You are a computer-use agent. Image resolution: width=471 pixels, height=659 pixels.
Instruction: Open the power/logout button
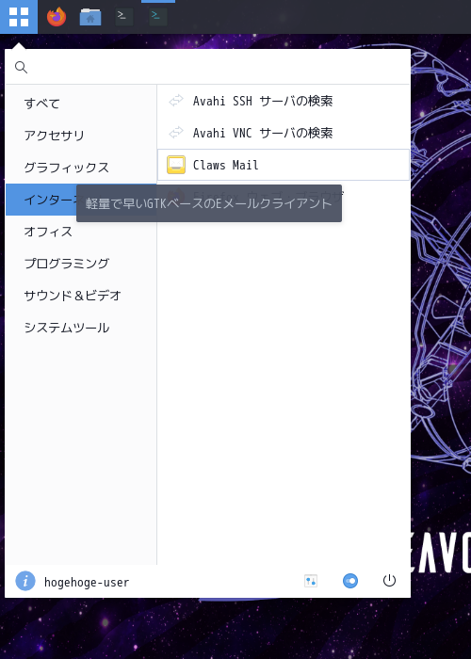pyautogui.click(x=389, y=581)
